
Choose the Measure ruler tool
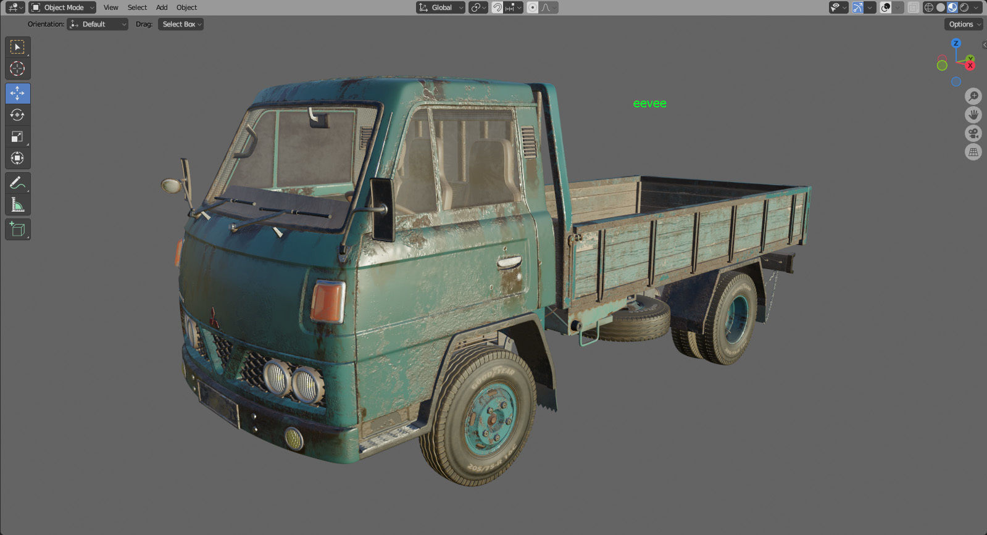pos(17,204)
